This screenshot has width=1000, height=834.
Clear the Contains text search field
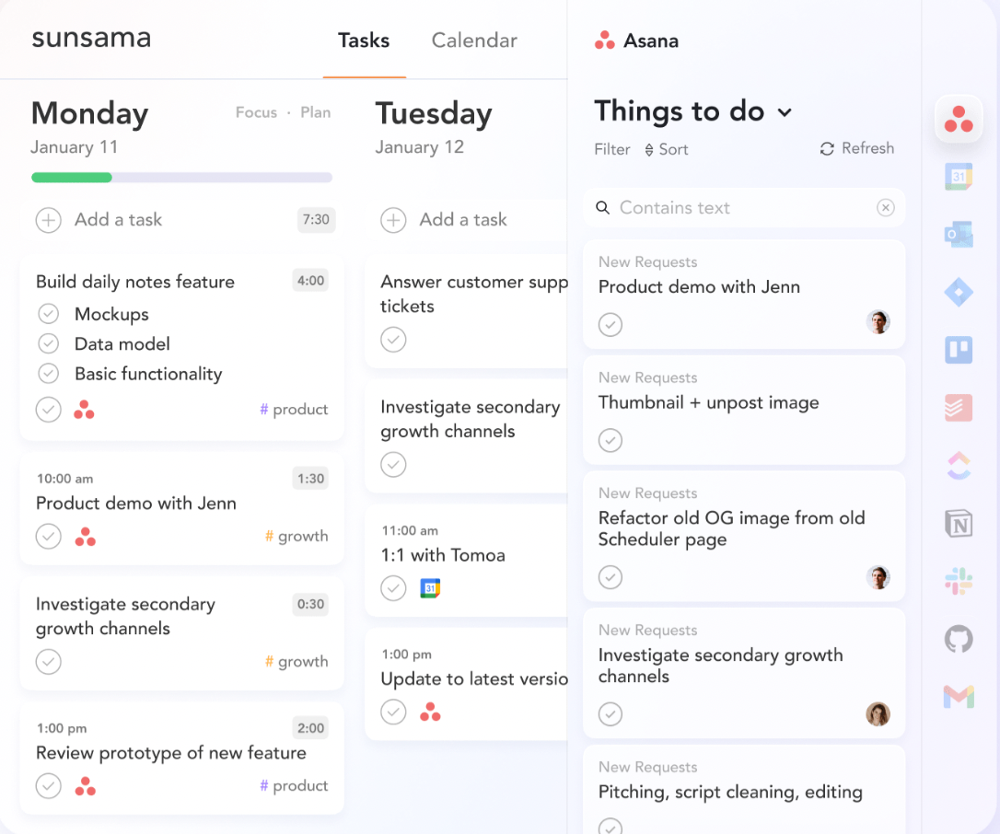pyautogui.click(x=886, y=207)
